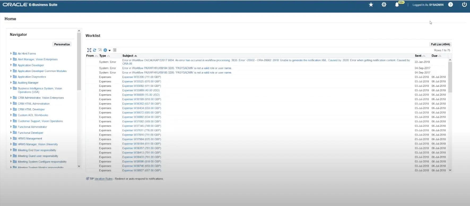Open notification Expense W38927 (657.00 GBP)
This screenshot has width=470, height=206.
click(142, 170)
